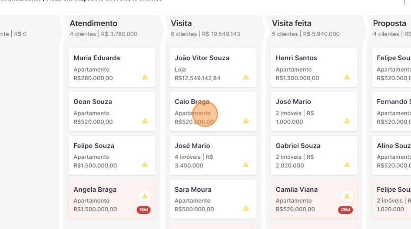The width and height of the screenshot is (411, 229).
Task: Click warning icon on Sara Moura card
Action: pos(246,208)
